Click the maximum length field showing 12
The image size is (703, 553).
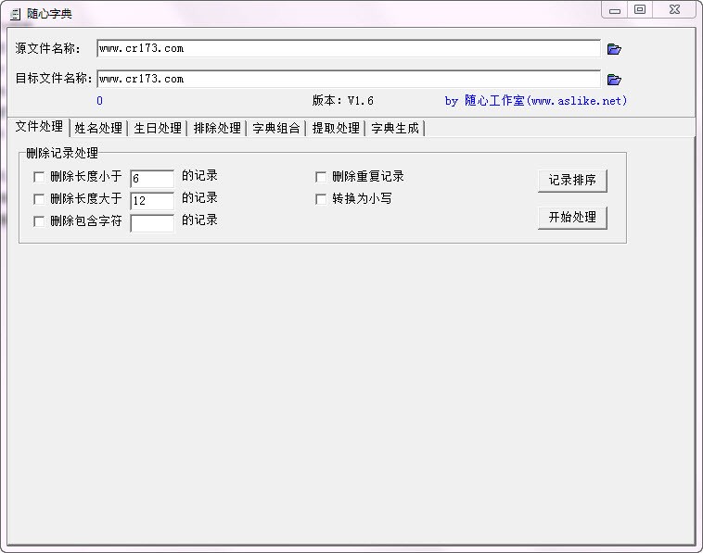(x=152, y=201)
